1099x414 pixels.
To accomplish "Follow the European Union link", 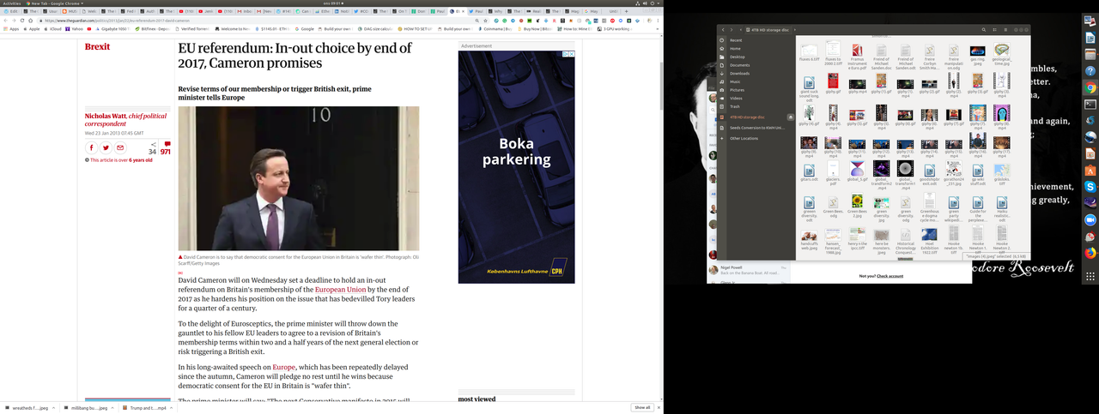I will pos(340,290).
